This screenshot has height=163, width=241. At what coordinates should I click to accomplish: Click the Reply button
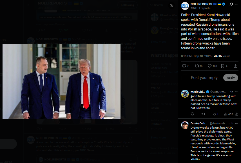(x=231, y=78)
